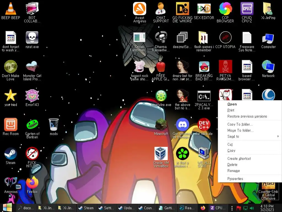The height and width of the screenshot is (212, 282).
Task: Open the volume speaker tray icon
Action: point(252,208)
